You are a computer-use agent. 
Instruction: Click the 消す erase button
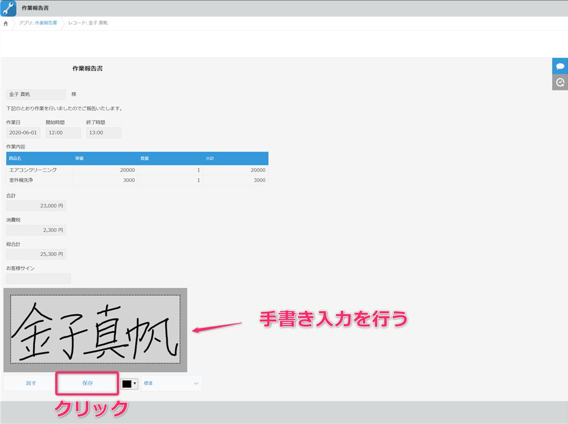[x=31, y=383]
